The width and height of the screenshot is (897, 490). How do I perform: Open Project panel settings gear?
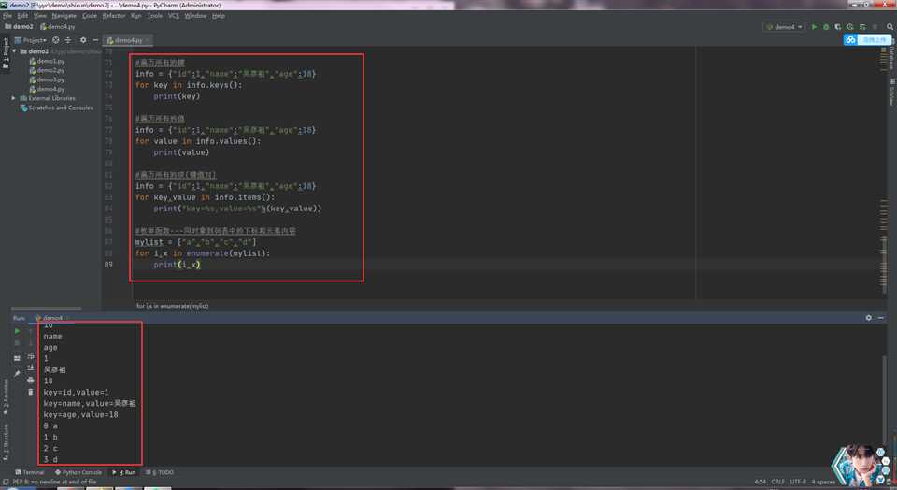83,40
